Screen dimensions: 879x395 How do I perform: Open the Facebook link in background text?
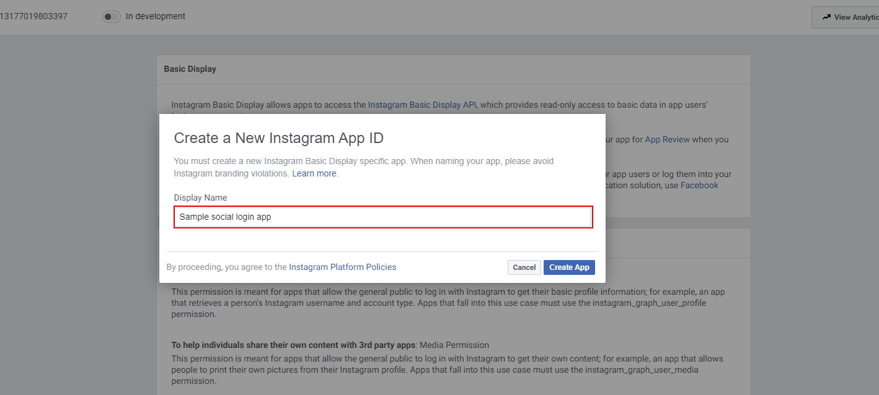(x=699, y=186)
